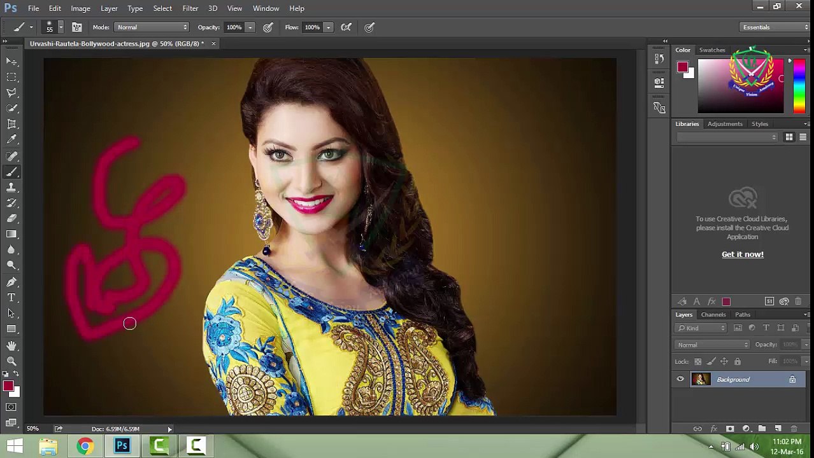Open the Select menu
The width and height of the screenshot is (814, 458).
click(x=162, y=8)
